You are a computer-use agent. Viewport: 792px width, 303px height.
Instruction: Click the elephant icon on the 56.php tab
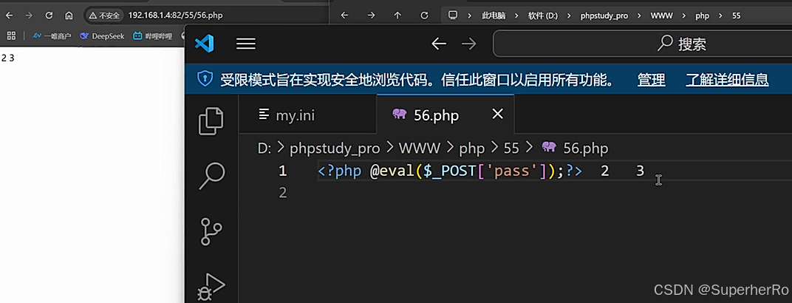click(400, 115)
